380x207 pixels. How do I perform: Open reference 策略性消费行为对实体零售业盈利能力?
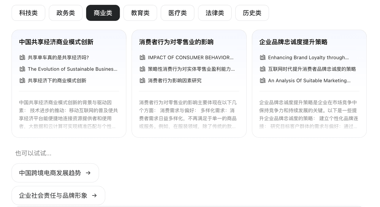point(191,69)
